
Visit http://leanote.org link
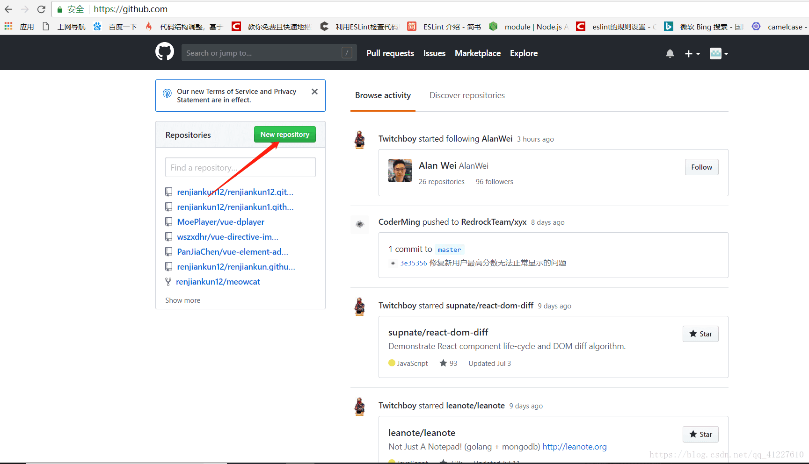[575, 447]
